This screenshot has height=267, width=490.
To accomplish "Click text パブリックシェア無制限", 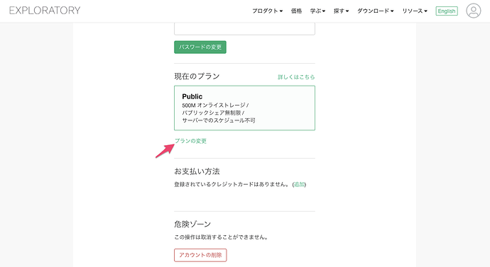I will pyautogui.click(x=211, y=113).
